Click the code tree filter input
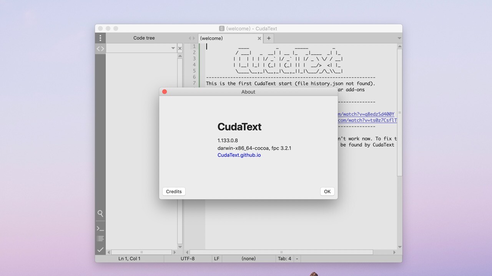Screen dimensions: 492x276 click(138, 48)
